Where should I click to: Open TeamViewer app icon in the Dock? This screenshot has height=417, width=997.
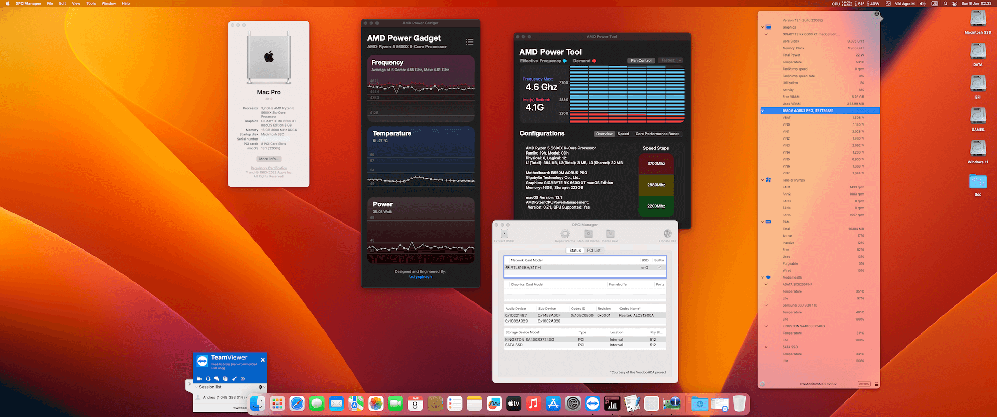tap(592, 404)
